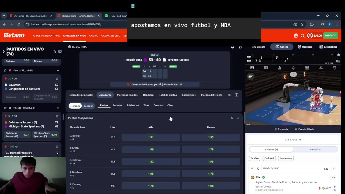Switch to Hándicap tab

(148, 95)
